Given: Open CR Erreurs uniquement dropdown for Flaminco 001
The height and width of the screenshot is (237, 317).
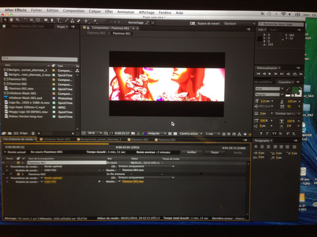Looking at the screenshot, I should coord(146,166).
